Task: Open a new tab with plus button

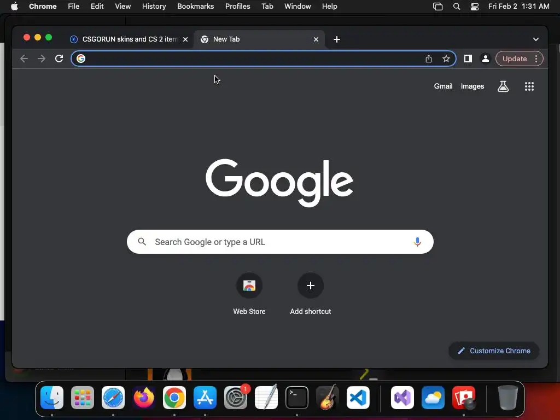Action: [x=337, y=39]
